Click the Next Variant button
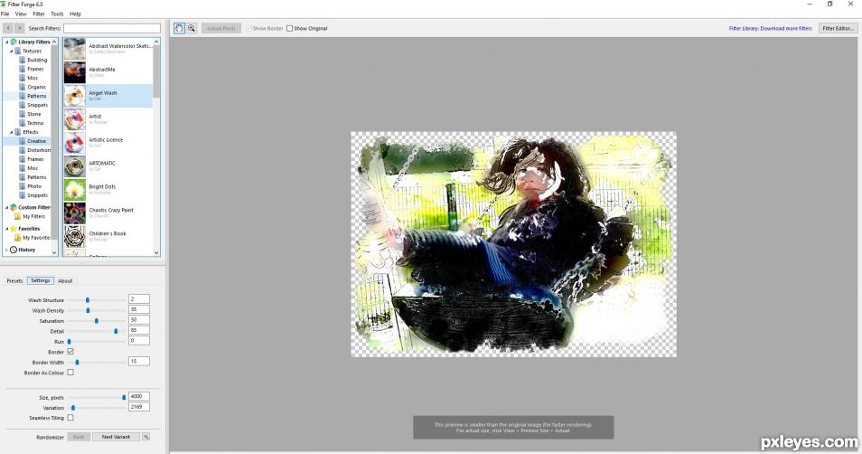The width and height of the screenshot is (862, 454). tap(116, 437)
